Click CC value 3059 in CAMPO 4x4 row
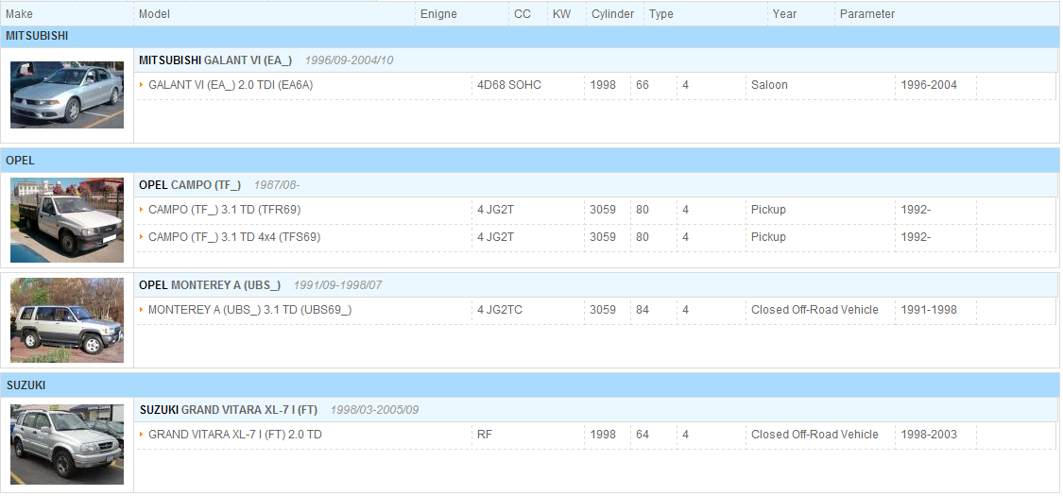Screen dimensions: 1063x496 [x=603, y=236]
